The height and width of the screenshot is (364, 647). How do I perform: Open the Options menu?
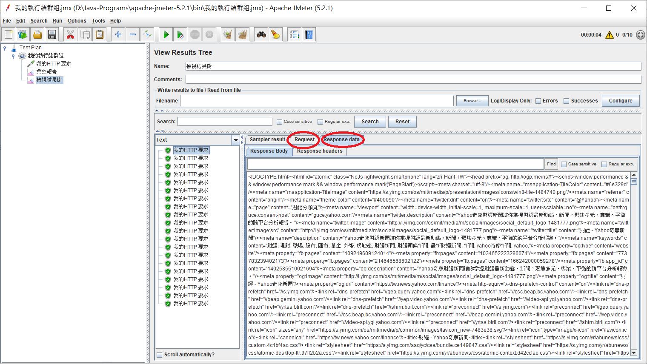(x=77, y=20)
